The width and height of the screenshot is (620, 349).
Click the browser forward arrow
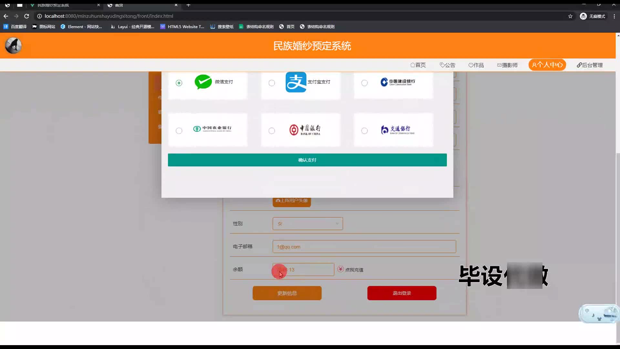tap(16, 16)
